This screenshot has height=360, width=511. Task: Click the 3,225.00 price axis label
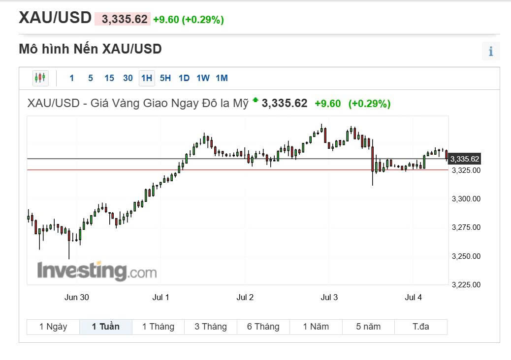(466, 285)
